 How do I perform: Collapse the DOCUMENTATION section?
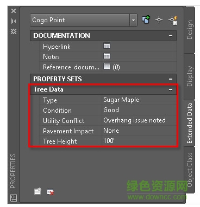click(171, 36)
